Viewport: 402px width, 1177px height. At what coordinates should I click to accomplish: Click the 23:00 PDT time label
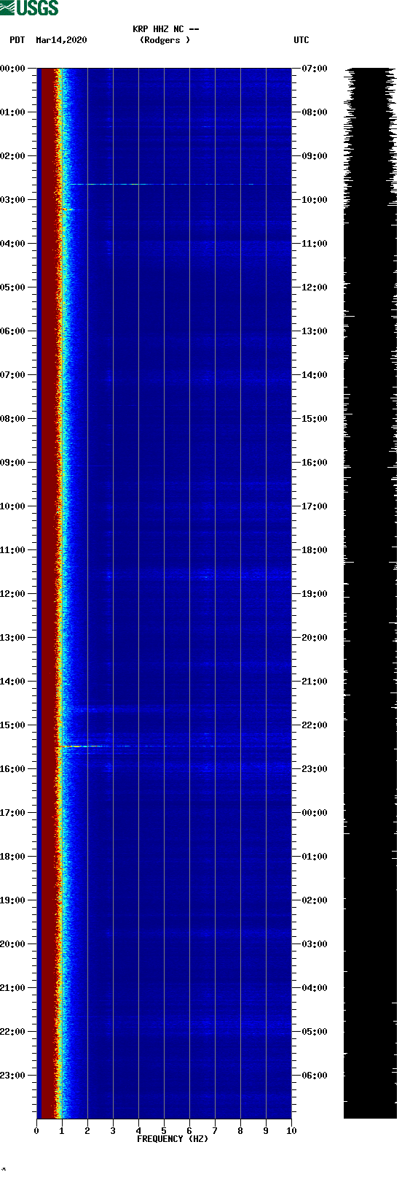13,1076
